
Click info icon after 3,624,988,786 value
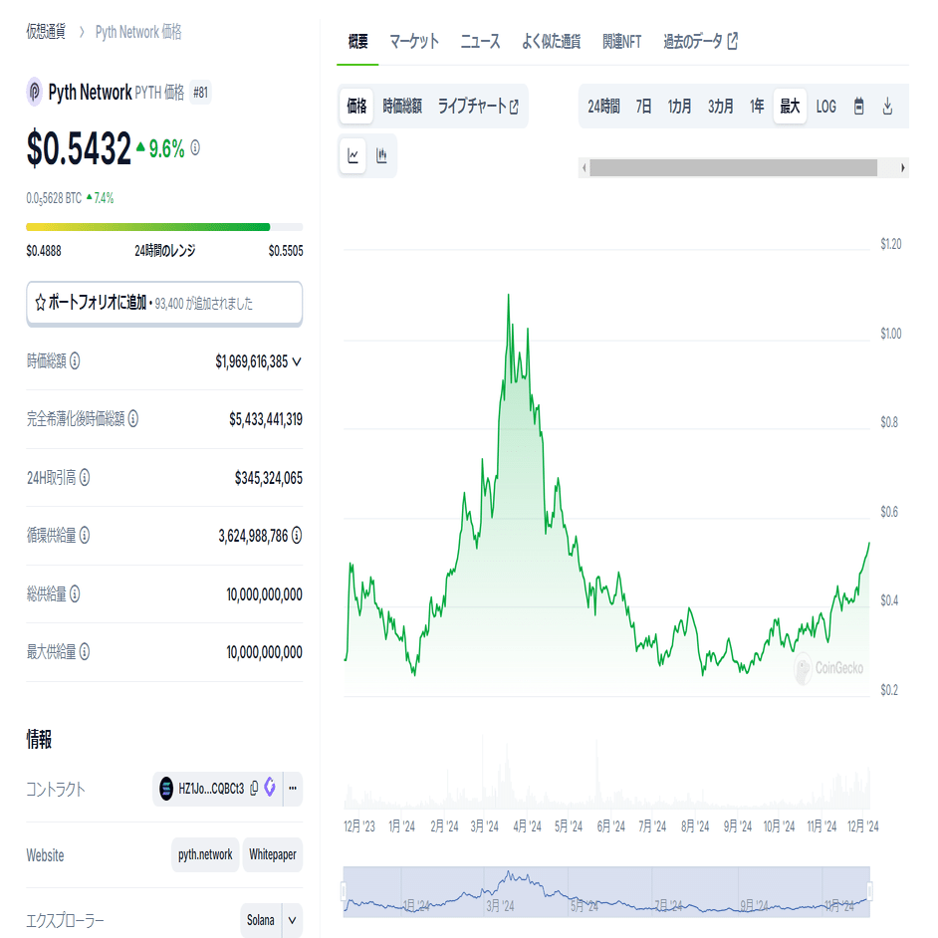pos(297,536)
